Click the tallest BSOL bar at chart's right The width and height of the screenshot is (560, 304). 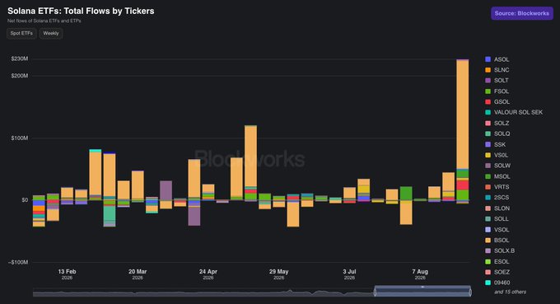point(463,115)
